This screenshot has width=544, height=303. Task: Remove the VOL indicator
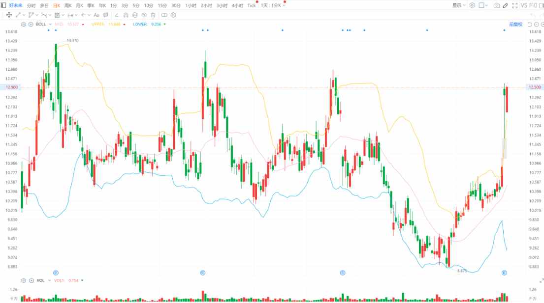coord(31,280)
